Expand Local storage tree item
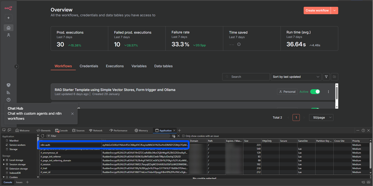Viewport: 373px width, 186px height. coord(4,160)
